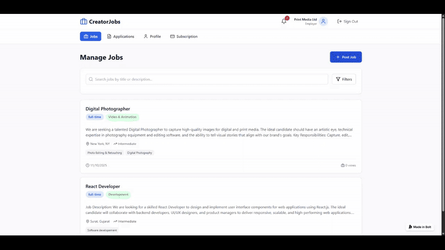Click the Digital Photography skill tag
Image resolution: width=445 pixels, height=250 pixels.
coord(140,153)
